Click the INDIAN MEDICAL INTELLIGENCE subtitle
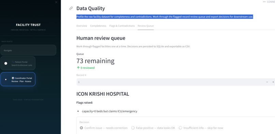Image resolution: width=275 pixels, height=134 pixels. [28, 30]
